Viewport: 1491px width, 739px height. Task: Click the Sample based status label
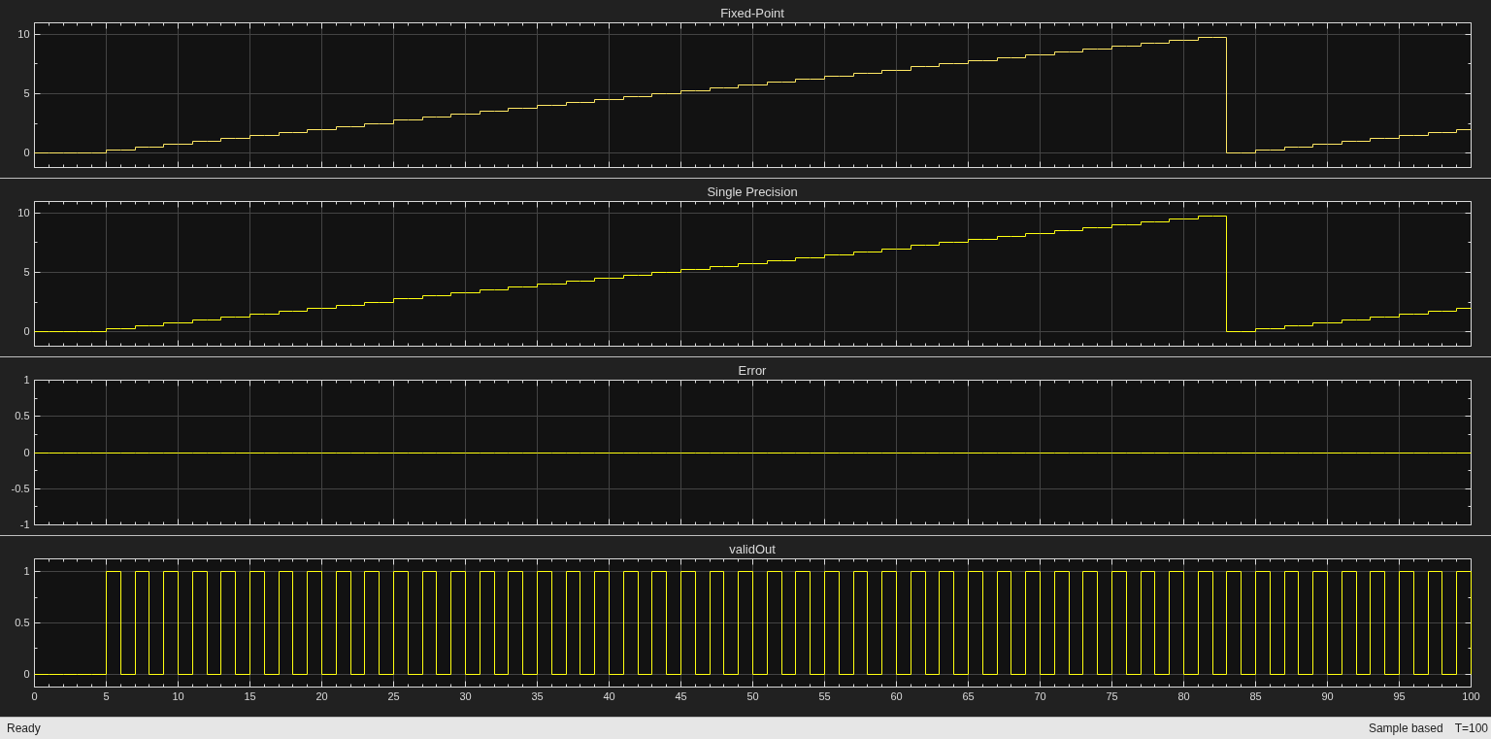click(1406, 728)
